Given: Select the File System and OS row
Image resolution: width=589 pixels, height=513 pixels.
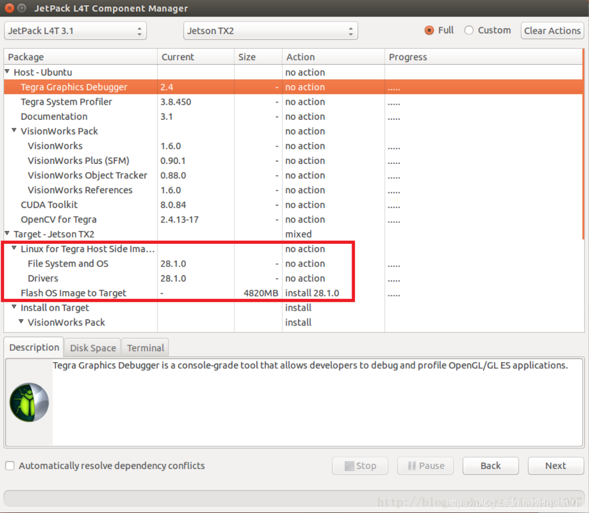Looking at the screenshot, I should [293, 263].
